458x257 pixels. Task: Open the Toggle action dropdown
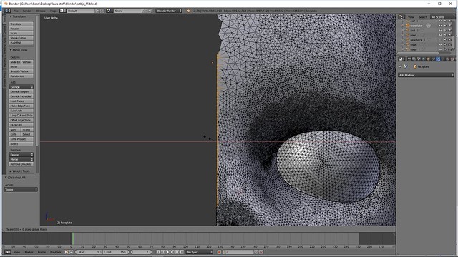(21, 189)
